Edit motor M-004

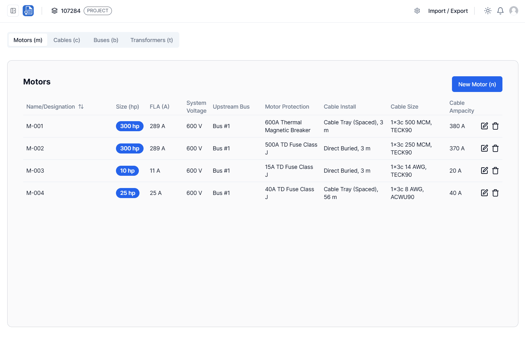point(485,193)
